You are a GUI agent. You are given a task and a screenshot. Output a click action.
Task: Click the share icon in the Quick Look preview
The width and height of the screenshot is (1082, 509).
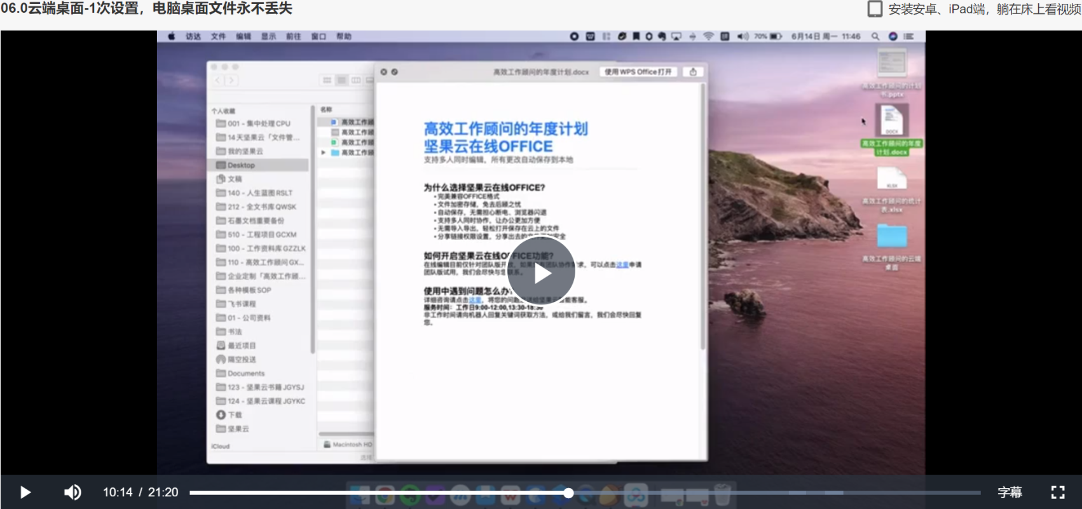[x=693, y=72]
